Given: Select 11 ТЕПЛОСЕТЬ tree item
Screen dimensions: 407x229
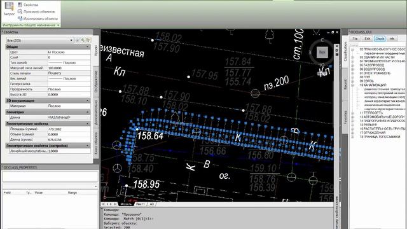Looking at the screenshot, I should point(371,113).
